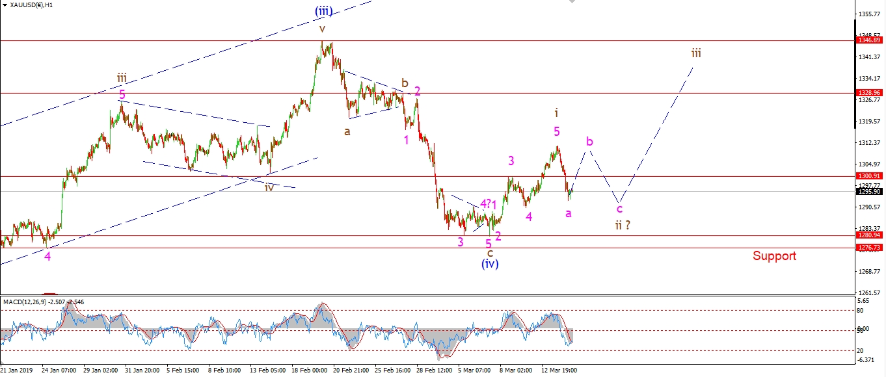Screen dimensions: 886x377
Task: Click the 1261.57 price axis value
Action: (x=870, y=293)
